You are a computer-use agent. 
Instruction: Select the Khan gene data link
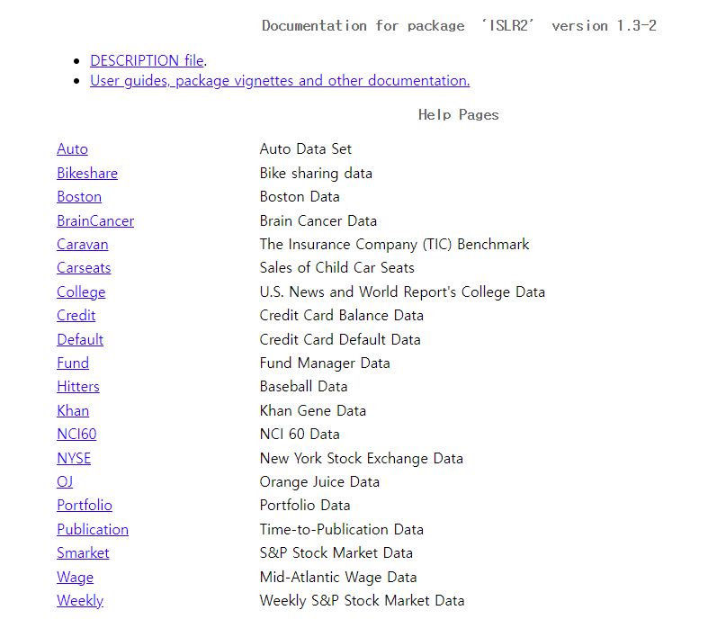[73, 411]
